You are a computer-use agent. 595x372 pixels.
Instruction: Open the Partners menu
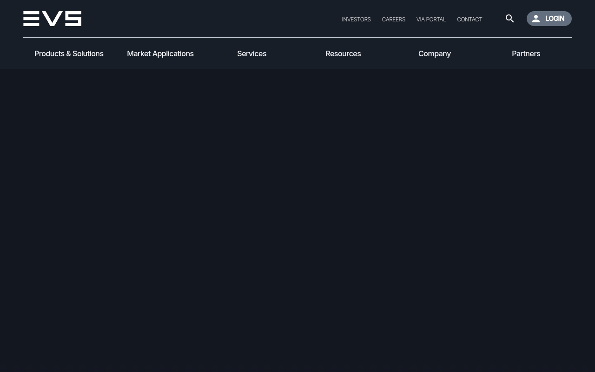[526, 53]
